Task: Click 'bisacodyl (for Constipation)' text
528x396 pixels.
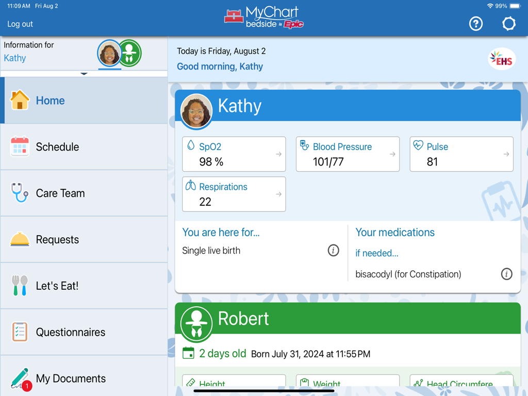Action: point(408,274)
